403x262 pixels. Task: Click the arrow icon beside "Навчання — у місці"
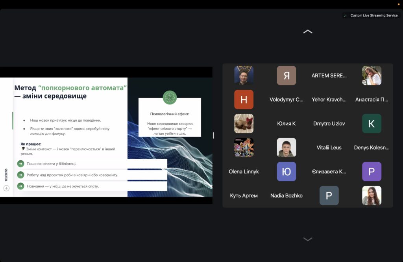tap(20, 186)
